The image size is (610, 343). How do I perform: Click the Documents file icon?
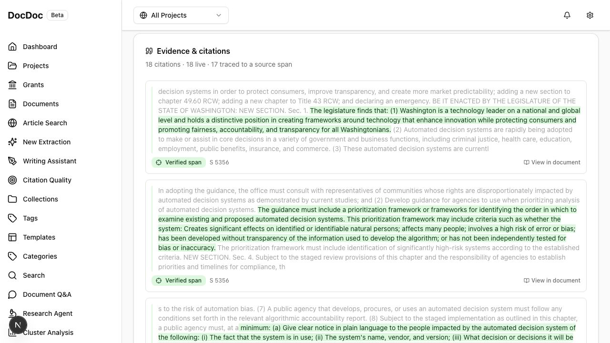click(x=12, y=104)
